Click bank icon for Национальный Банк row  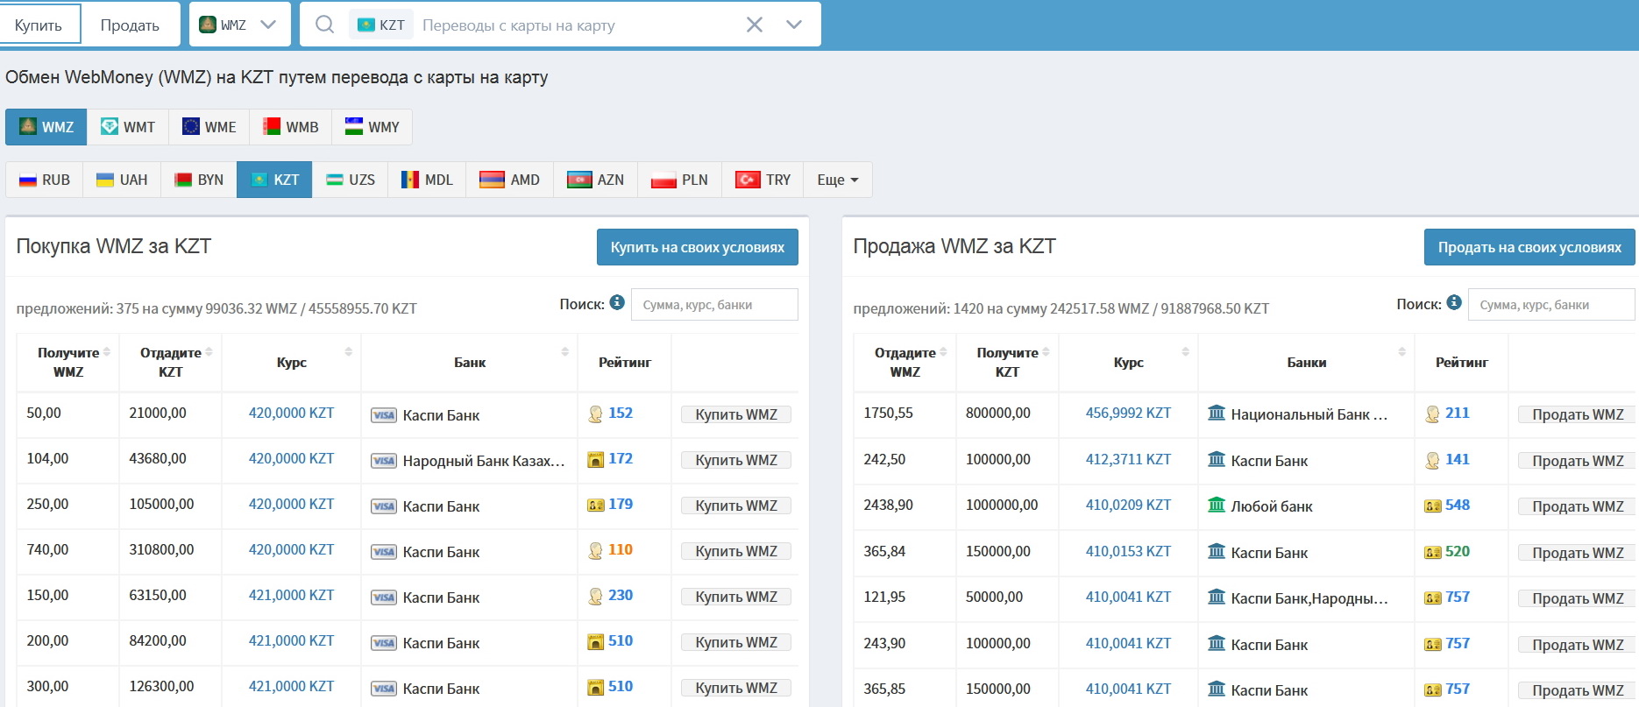[1217, 413]
